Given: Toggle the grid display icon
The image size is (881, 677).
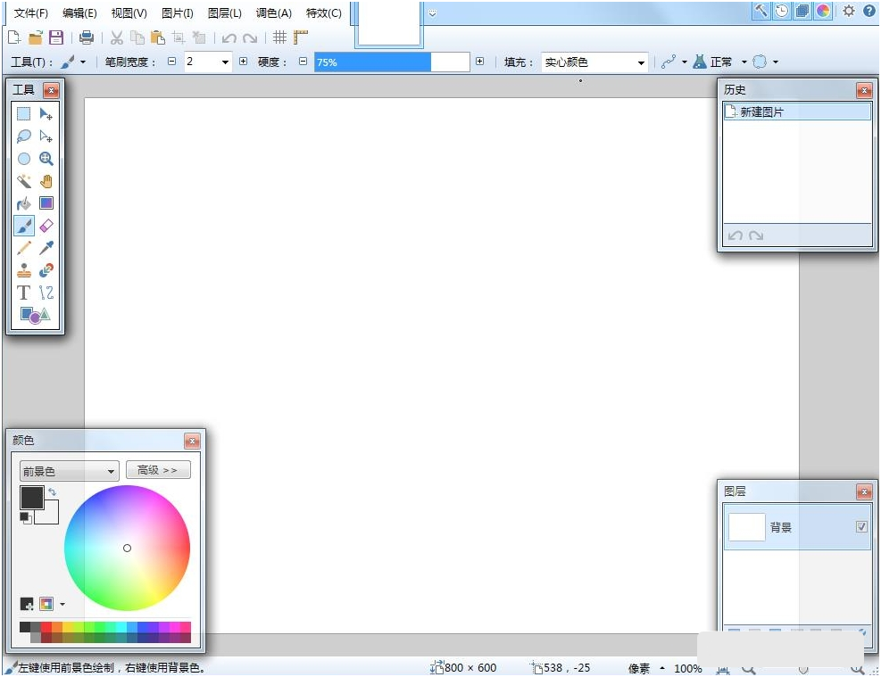Looking at the screenshot, I should pyautogui.click(x=279, y=37).
